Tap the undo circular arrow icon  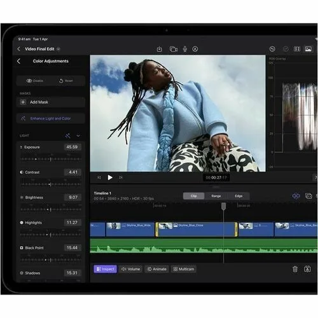272,49
